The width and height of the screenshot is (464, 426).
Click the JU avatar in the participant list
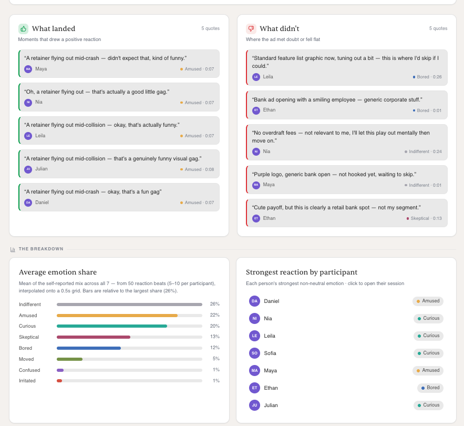coord(254,405)
